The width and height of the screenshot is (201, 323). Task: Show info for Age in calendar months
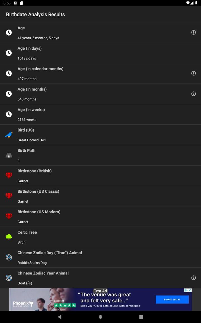193,73
